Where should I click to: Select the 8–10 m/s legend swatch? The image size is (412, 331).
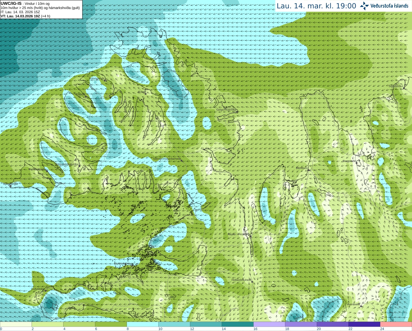coord(143,324)
